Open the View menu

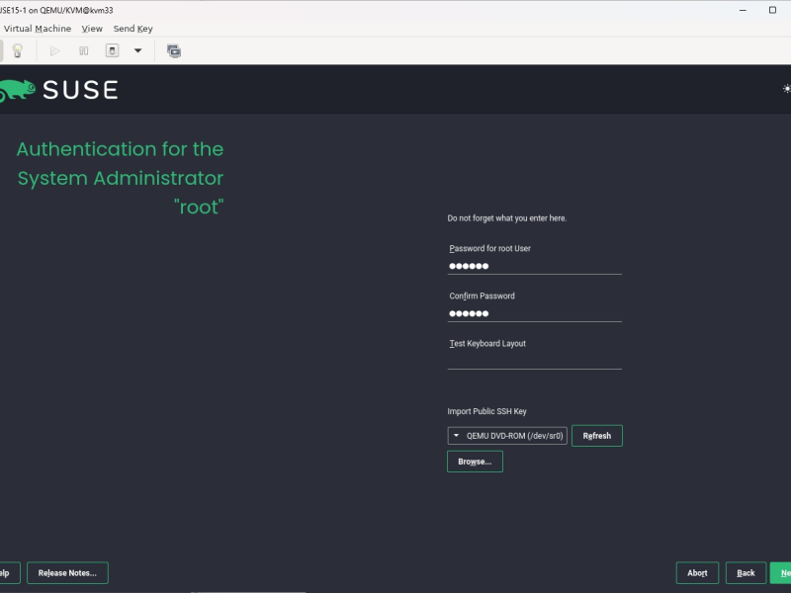pyautogui.click(x=92, y=29)
